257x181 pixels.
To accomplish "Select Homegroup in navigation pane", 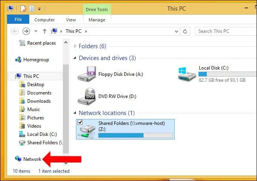I will (32, 60).
